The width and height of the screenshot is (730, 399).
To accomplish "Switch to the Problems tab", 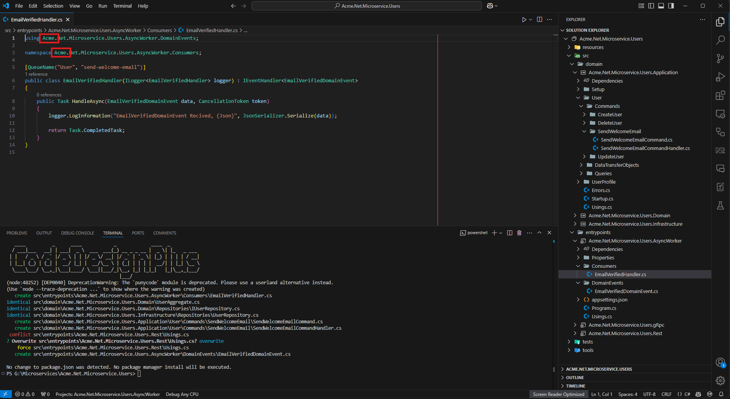I will point(17,233).
